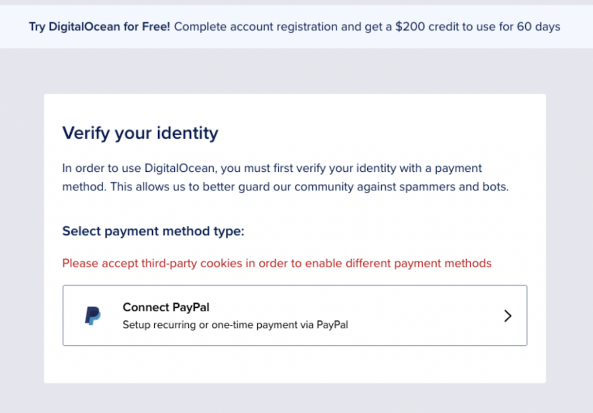The height and width of the screenshot is (413, 593).
Task: Click the red third-party cookies warning message
Action: 277,263
